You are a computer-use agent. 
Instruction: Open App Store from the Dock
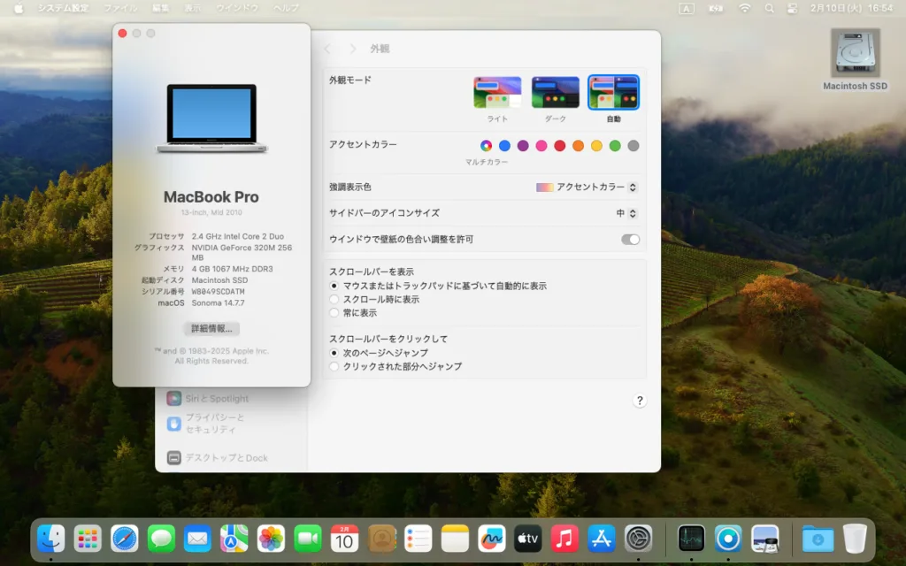click(x=602, y=538)
